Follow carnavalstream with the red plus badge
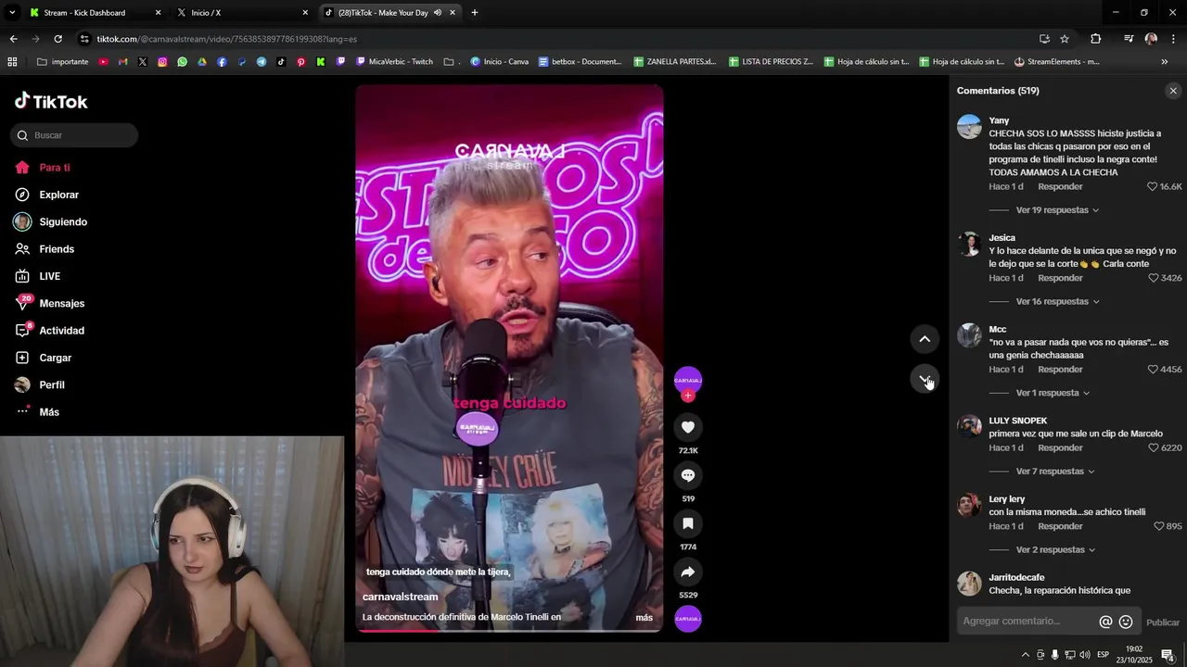This screenshot has width=1187, height=667. [687, 396]
